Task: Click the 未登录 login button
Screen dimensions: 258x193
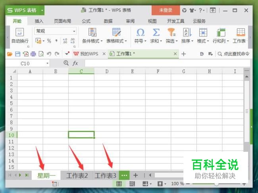Action: [x=166, y=10]
